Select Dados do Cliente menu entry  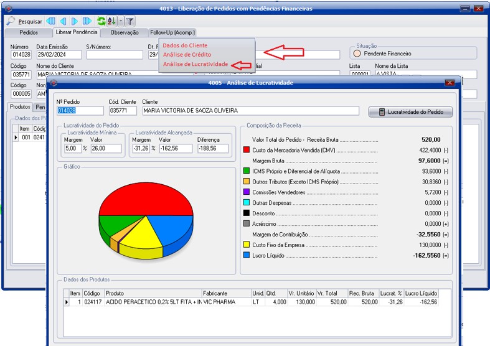click(x=185, y=45)
